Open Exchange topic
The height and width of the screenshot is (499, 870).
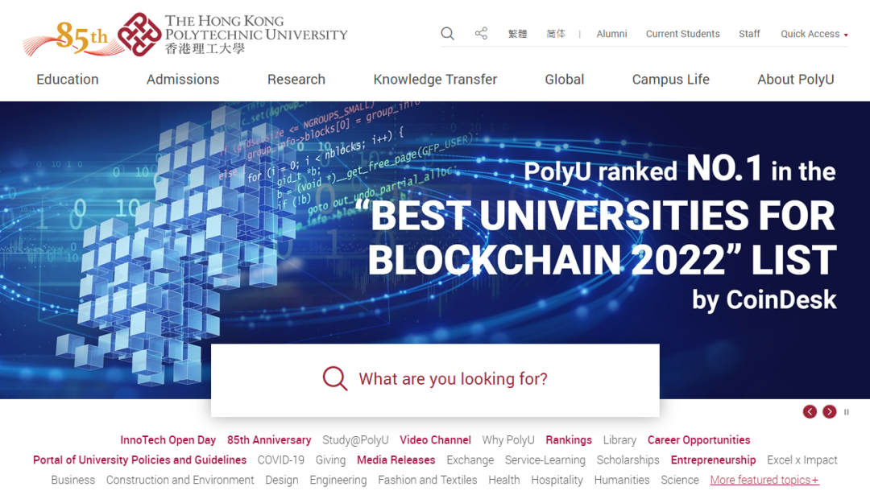coord(470,460)
